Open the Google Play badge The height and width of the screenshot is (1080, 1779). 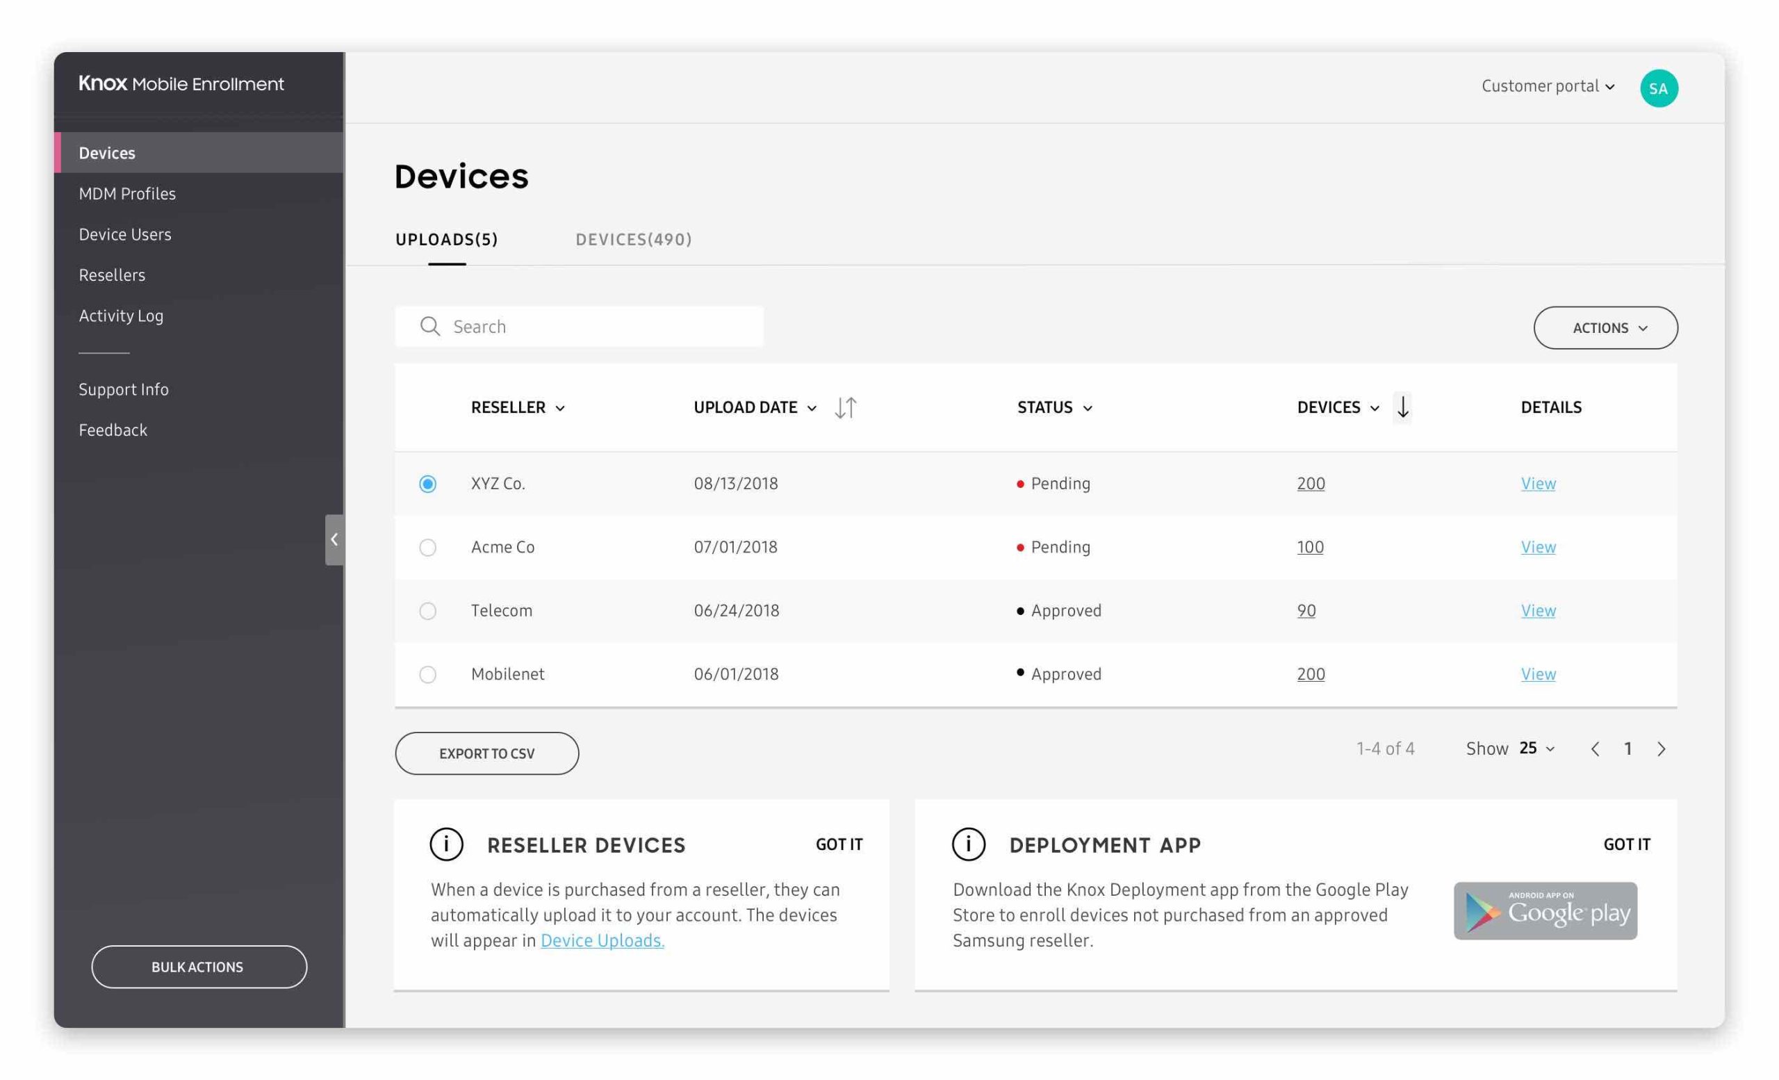1545,911
